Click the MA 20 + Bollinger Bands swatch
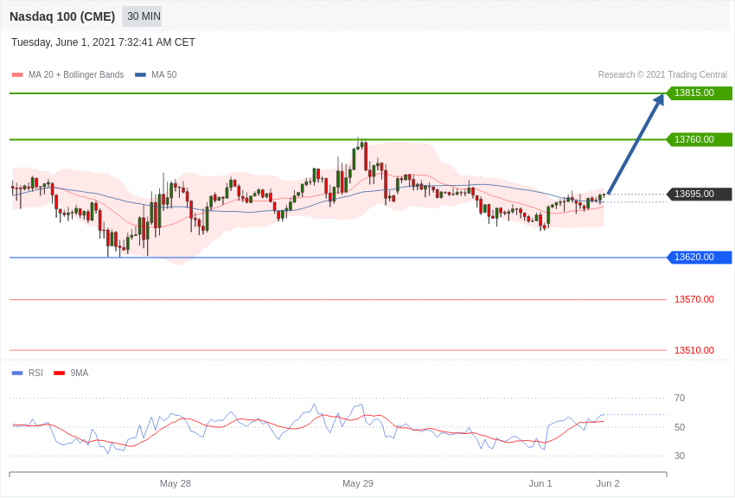735x498 pixels. 17,74
